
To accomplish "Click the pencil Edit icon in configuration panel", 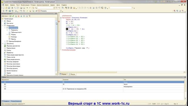I will [x=13, y=16].
